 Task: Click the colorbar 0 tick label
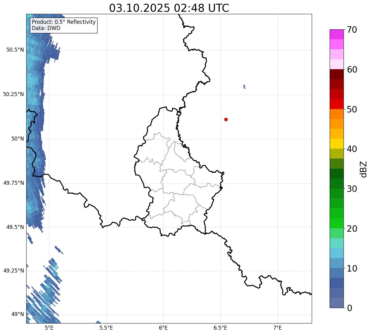coord(349,308)
